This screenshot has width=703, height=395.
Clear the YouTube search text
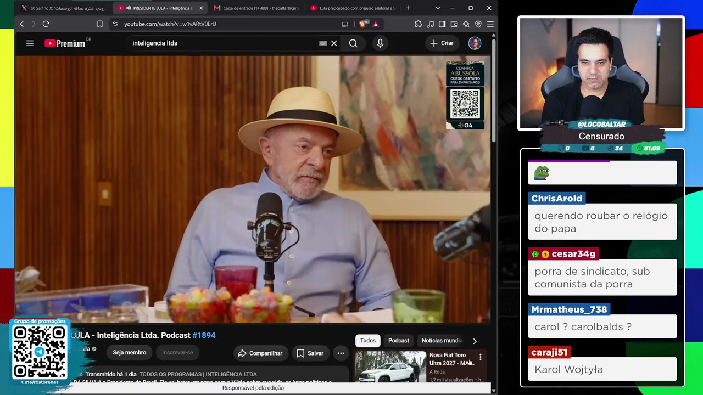[334, 43]
